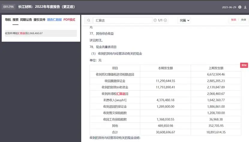Click the 单位：元 label
Viewport: 249px width, 142px height.
[95, 60]
